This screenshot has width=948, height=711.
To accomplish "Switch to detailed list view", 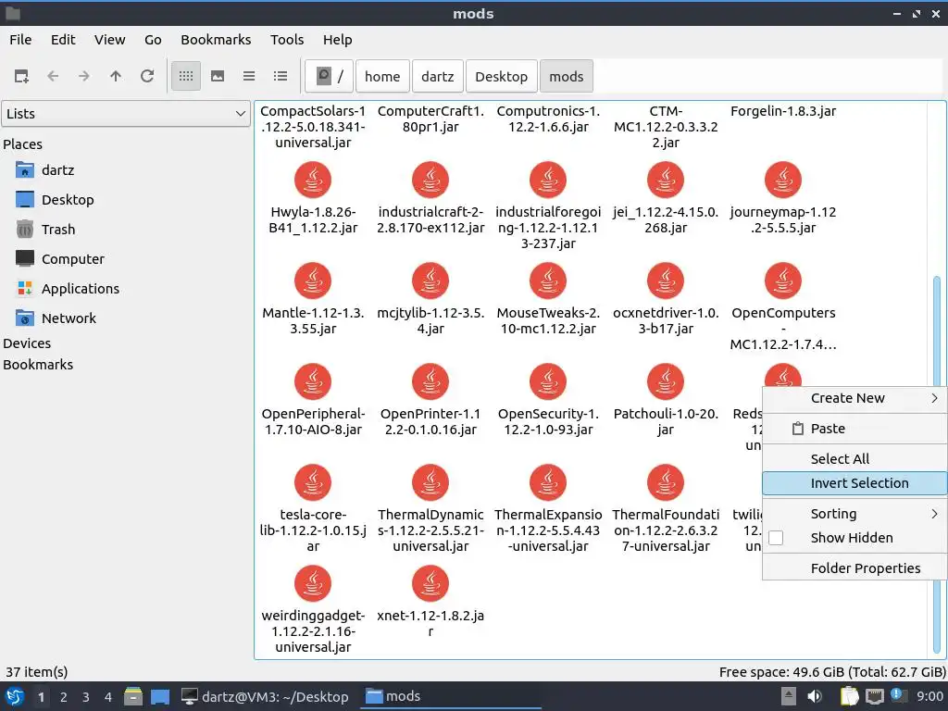I will click(281, 76).
